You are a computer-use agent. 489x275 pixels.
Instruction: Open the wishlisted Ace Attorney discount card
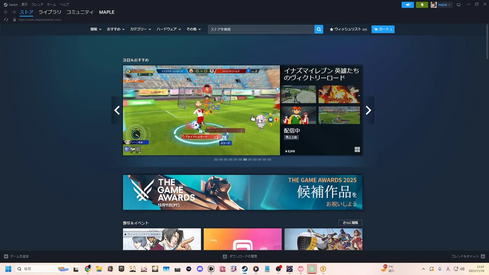pos(162,239)
